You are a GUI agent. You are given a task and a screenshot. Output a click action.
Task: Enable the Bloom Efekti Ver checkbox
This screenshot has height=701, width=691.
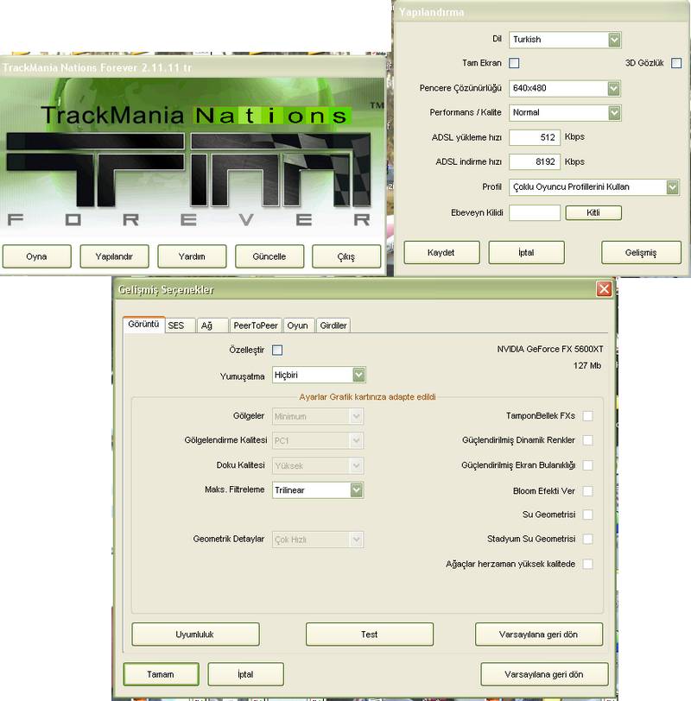587,491
